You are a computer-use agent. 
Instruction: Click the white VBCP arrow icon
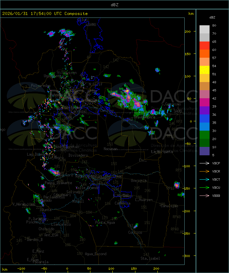point(204,163)
